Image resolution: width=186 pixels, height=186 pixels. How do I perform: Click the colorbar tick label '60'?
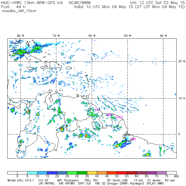137,176
